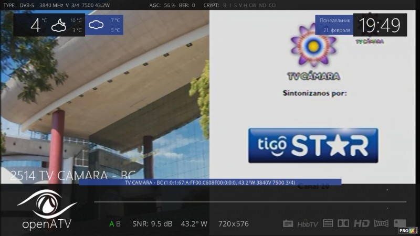
Task: Click the HD indicator icon
Action: 361,223
